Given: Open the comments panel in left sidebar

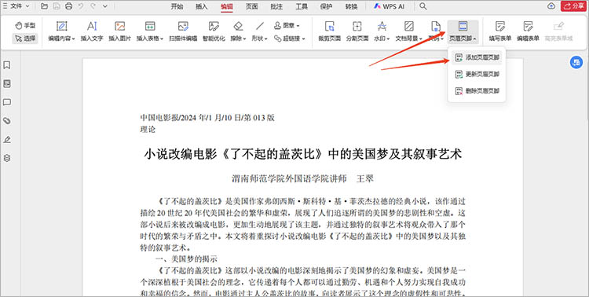Looking at the screenshot, I should point(7,102).
